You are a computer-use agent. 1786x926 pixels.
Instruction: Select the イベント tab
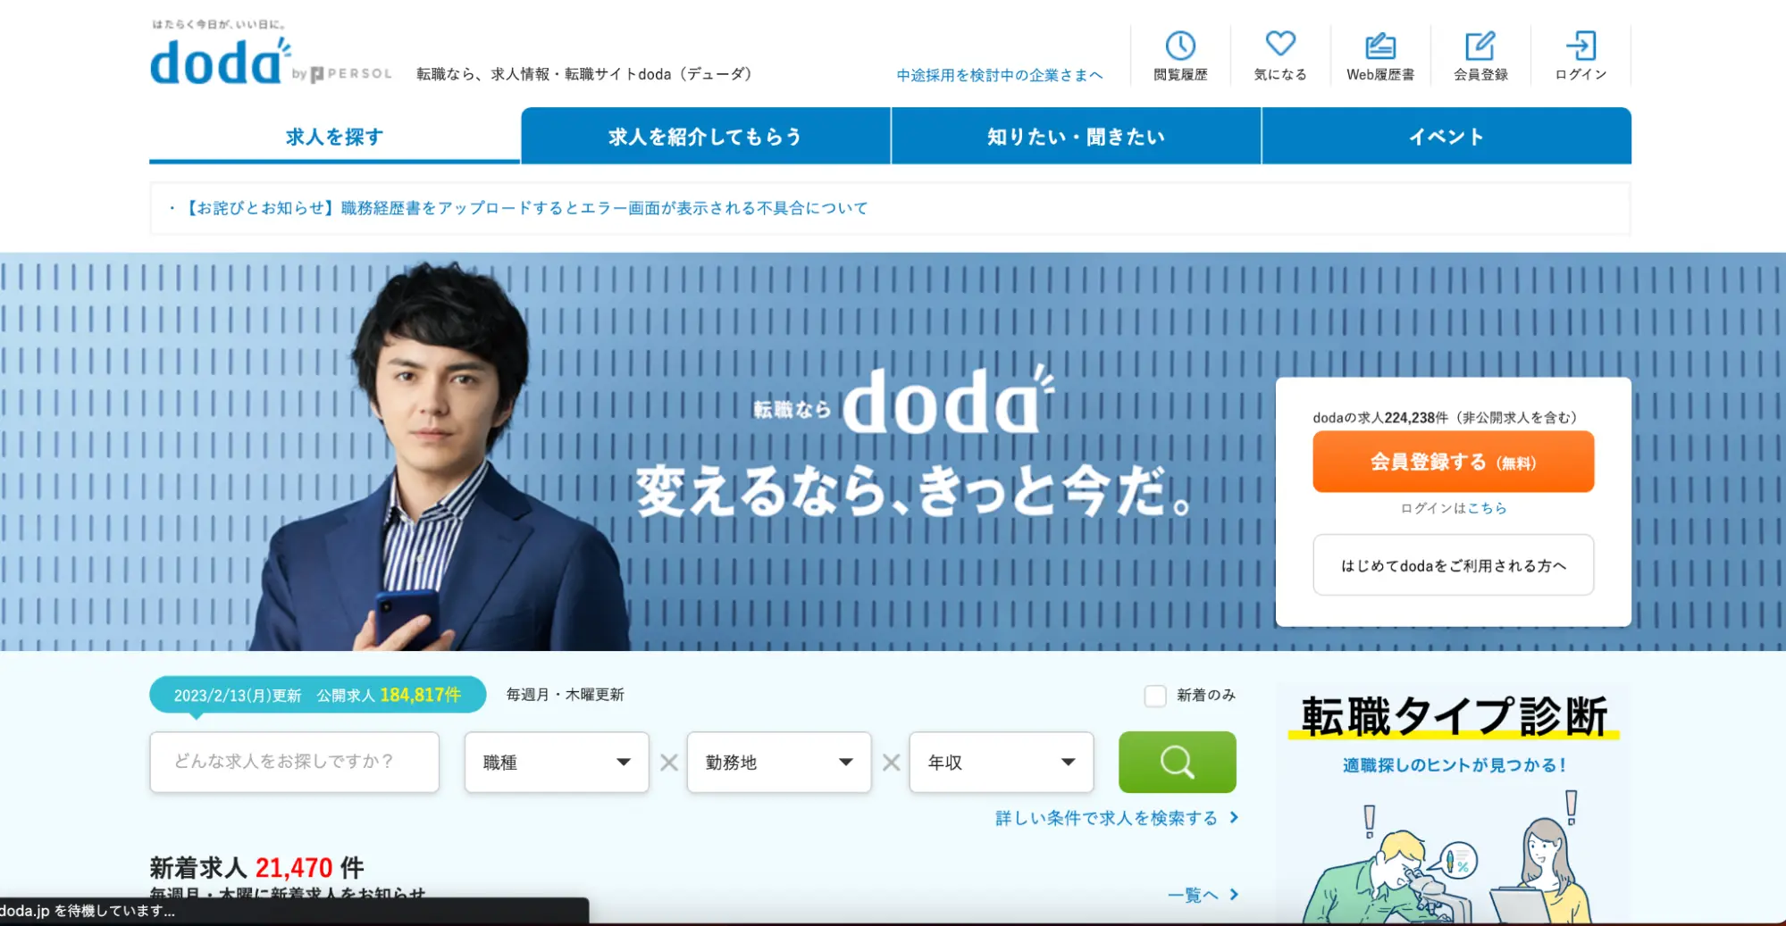pos(1446,136)
